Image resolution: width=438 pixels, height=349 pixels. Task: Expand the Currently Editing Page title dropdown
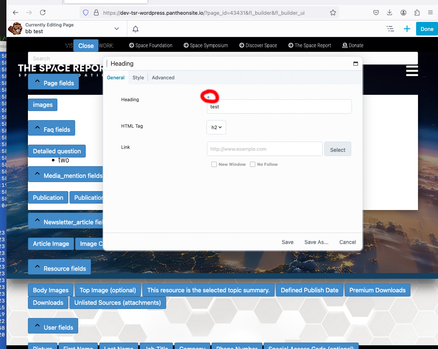pyautogui.click(x=117, y=29)
